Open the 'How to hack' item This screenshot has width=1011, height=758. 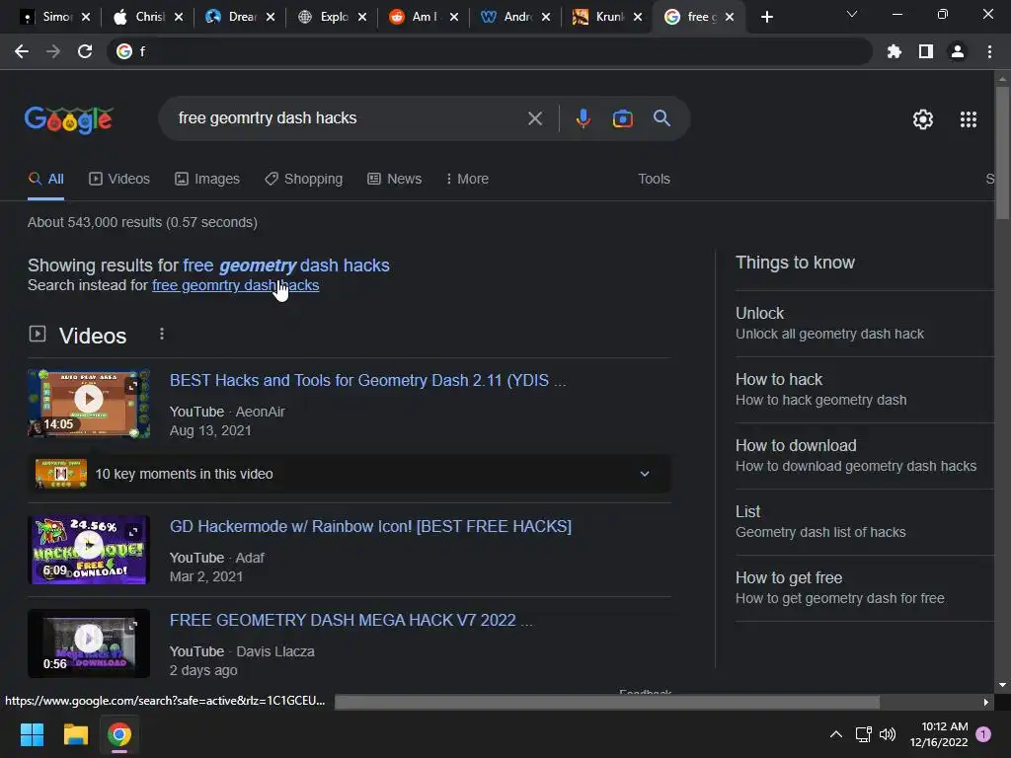coord(864,389)
